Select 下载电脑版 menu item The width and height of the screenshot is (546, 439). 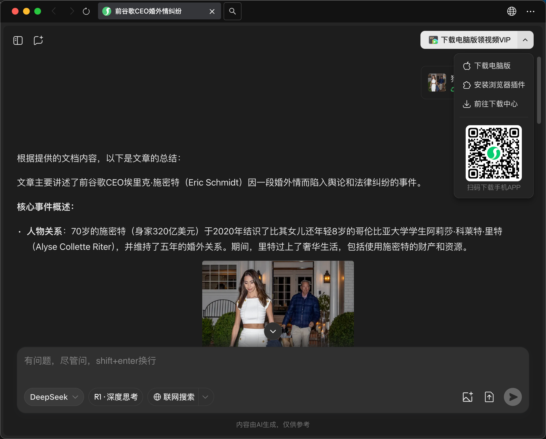click(492, 66)
